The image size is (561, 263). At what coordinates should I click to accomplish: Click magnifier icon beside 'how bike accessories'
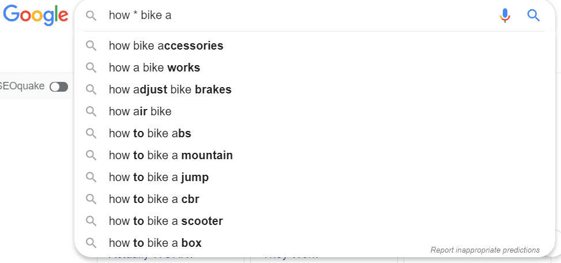[91, 46]
